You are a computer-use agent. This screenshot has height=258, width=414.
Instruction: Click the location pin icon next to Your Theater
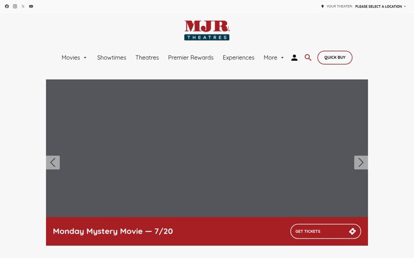point(323,6)
